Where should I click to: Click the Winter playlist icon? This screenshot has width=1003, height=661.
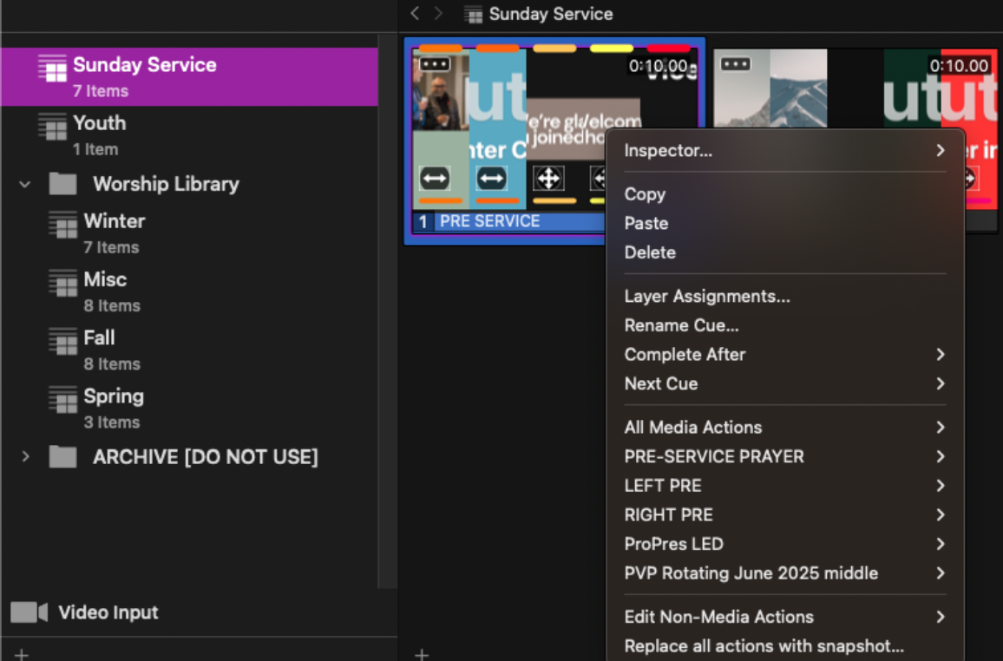(x=62, y=225)
